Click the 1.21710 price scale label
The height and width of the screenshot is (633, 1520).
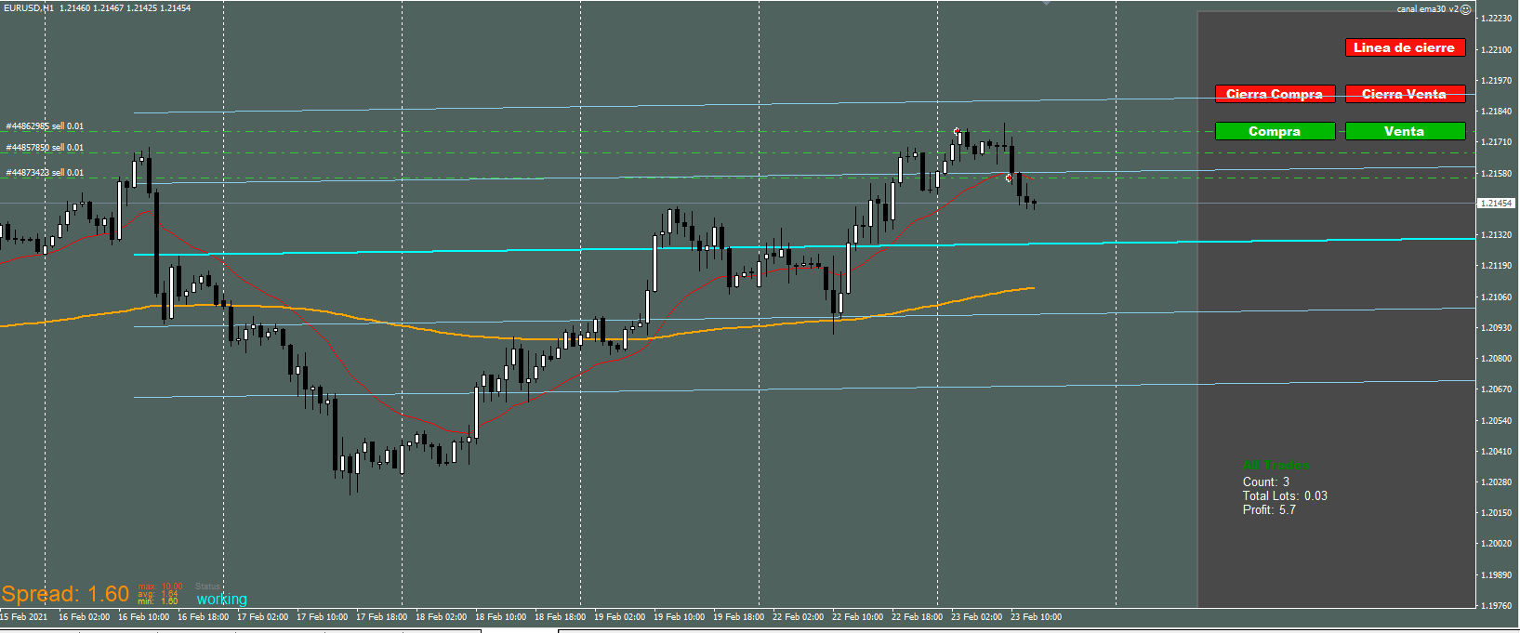pyautogui.click(x=1496, y=142)
